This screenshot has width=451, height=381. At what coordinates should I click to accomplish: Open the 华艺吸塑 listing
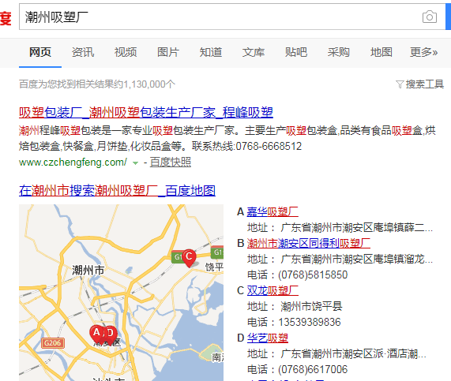point(267,338)
